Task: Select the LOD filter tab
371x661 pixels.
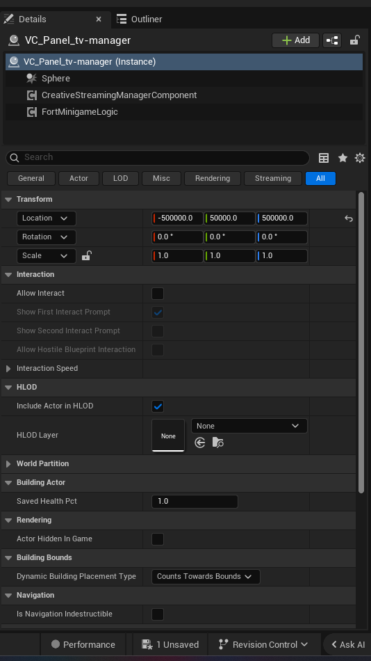Action: [120, 178]
